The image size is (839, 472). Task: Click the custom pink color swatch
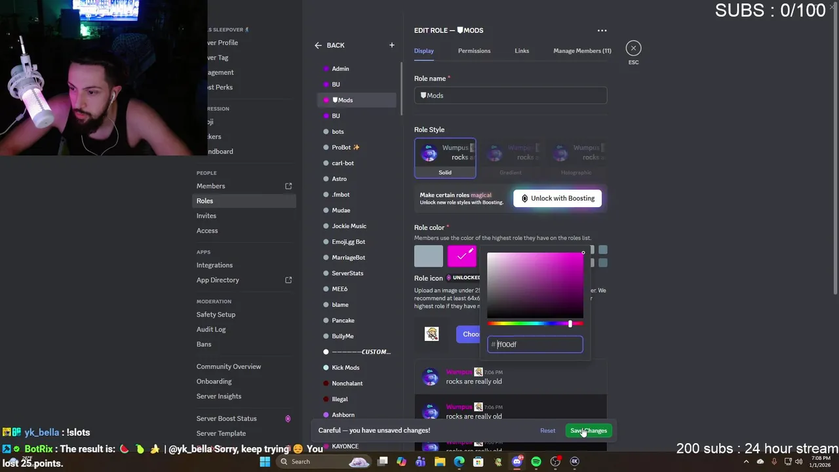tap(461, 256)
